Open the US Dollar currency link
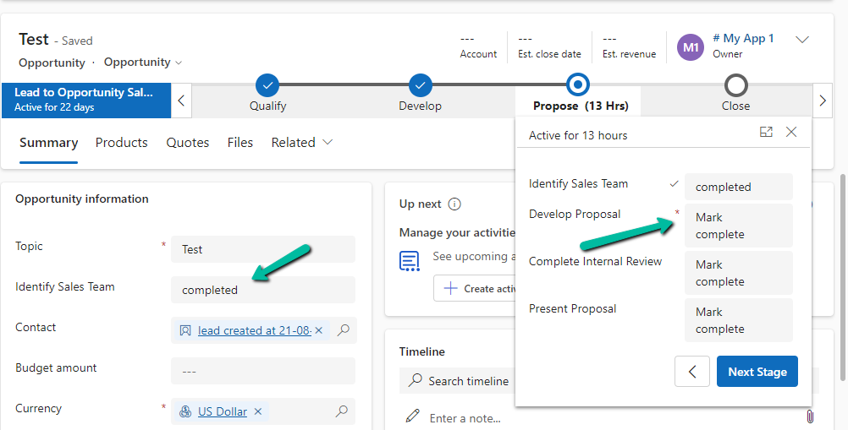The height and width of the screenshot is (430, 848). 223,411
